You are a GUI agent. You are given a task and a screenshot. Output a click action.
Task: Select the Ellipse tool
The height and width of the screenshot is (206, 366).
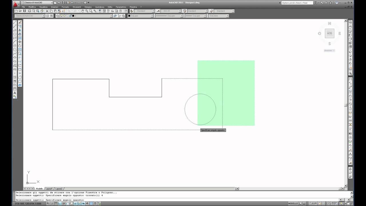coord(15,57)
